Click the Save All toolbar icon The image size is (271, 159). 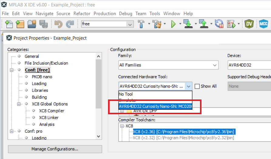[43, 24]
